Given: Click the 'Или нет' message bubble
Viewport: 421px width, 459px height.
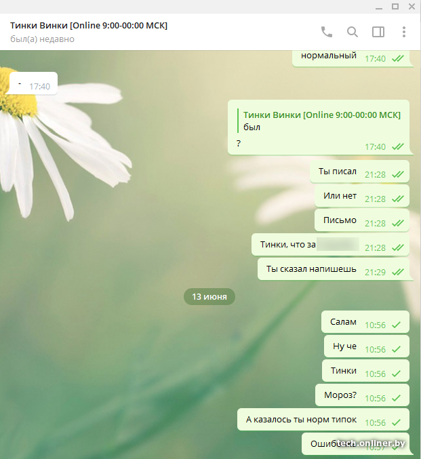Looking at the screenshot, I should pos(340,197).
